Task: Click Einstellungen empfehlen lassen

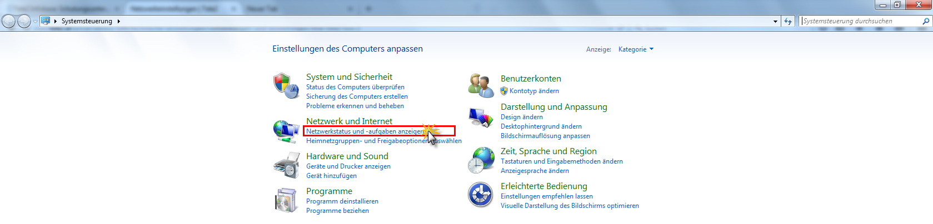Action: 547,196
